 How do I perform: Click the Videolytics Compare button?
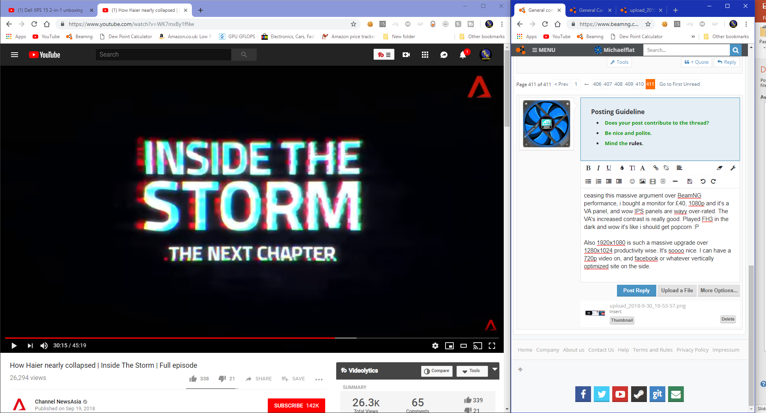pos(437,371)
